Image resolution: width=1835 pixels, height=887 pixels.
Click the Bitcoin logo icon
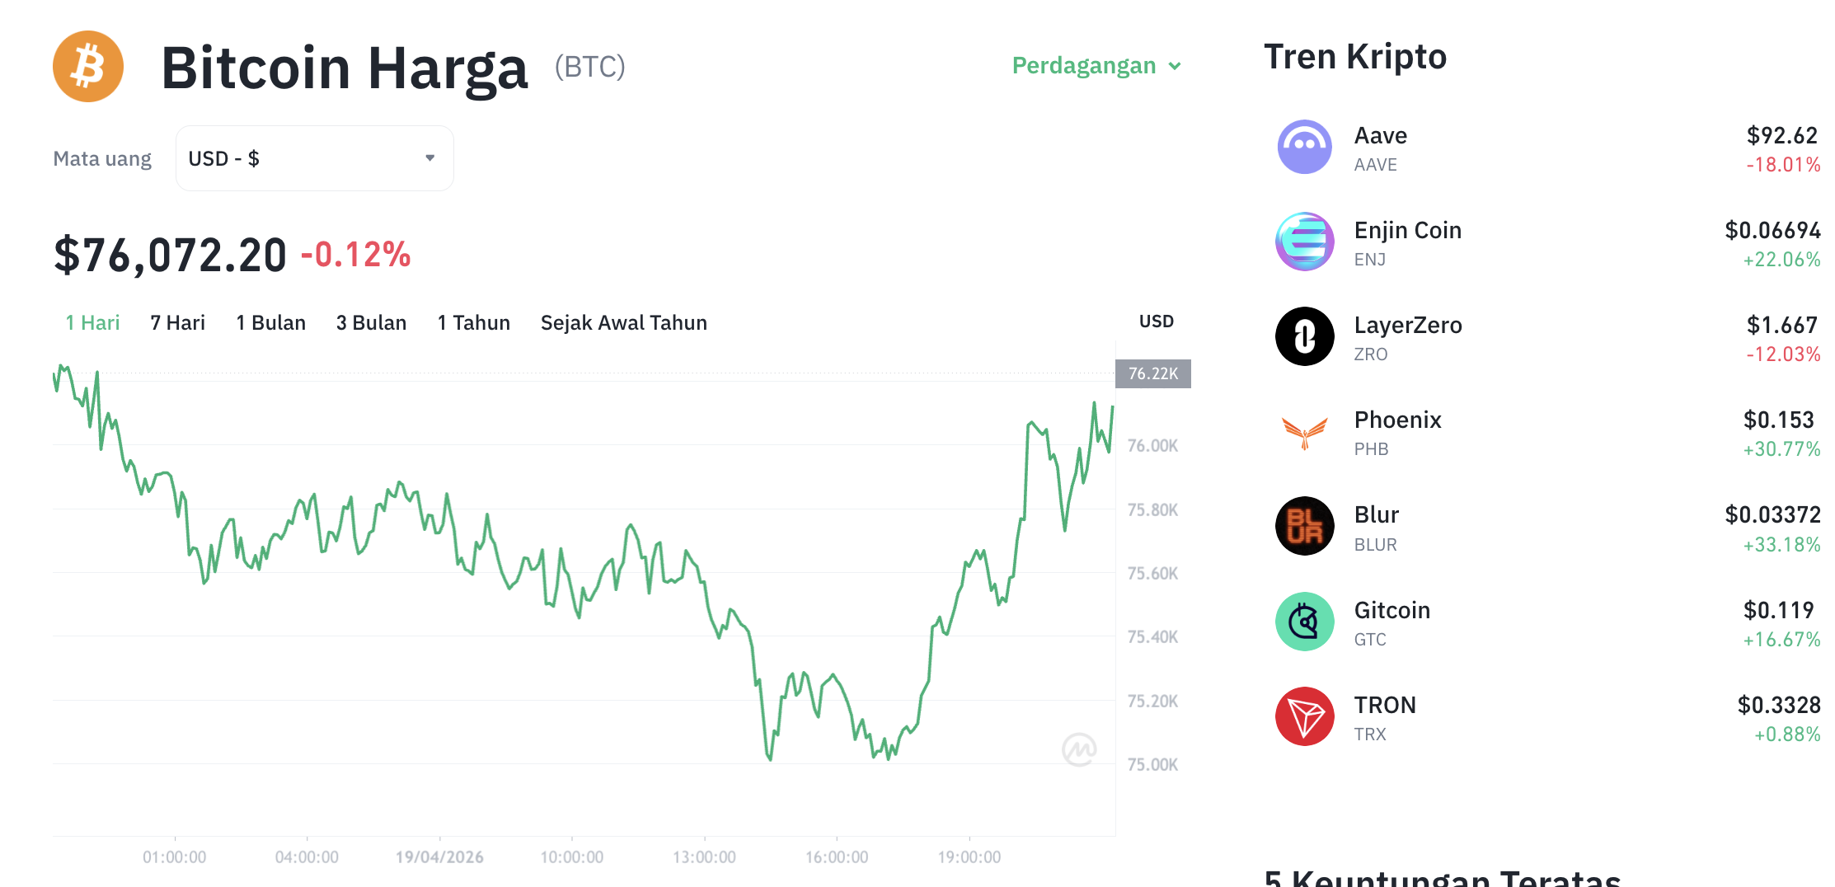(87, 66)
